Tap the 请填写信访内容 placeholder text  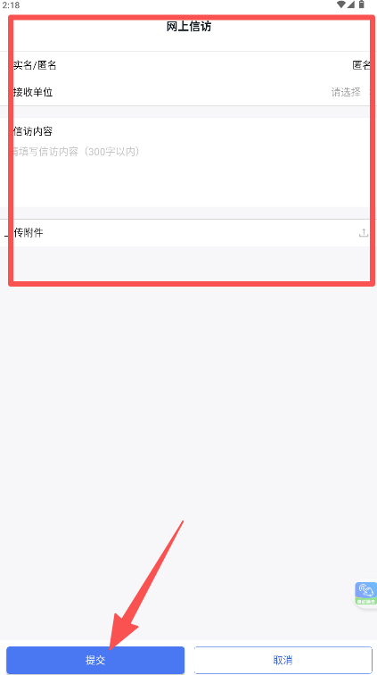[x=77, y=152]
